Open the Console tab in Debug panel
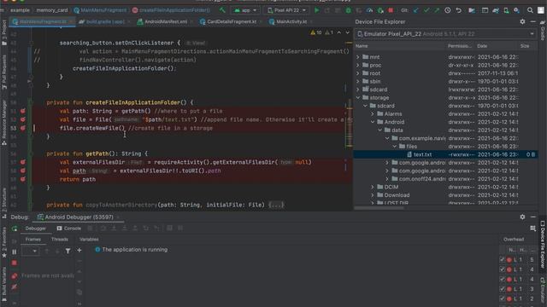Viewport: 547px width, 307px height. coord(69,229)
